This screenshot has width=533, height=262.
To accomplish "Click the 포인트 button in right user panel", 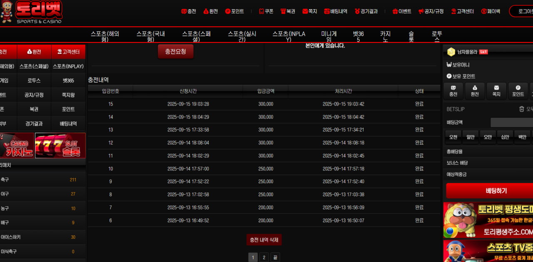I will [x=518, y=91].
